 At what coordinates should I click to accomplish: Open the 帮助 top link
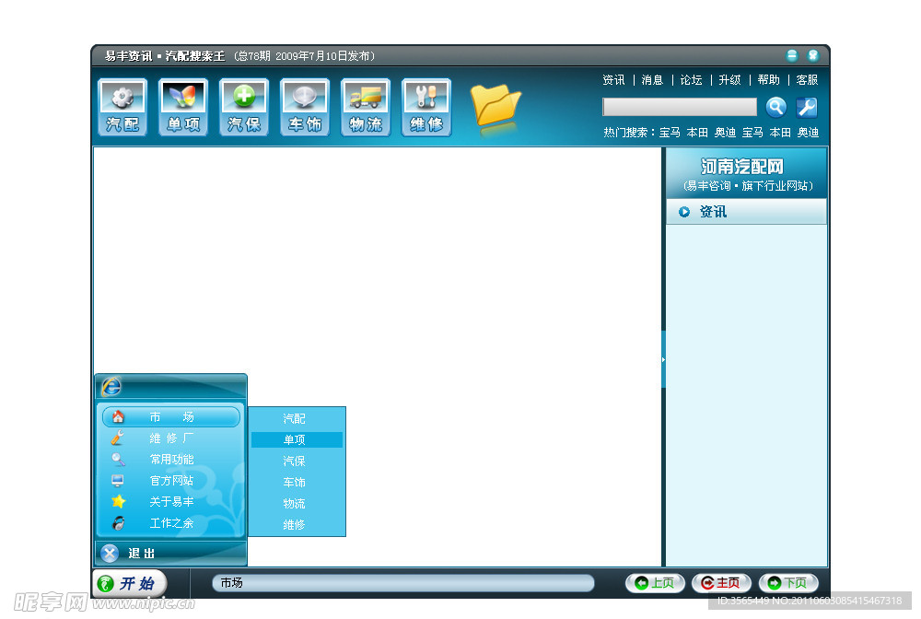(768, 80)
